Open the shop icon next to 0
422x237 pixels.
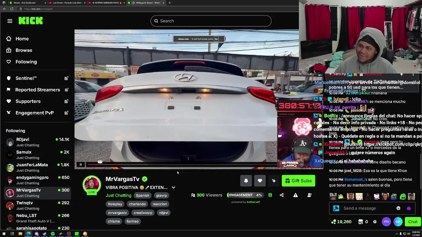click(x=361, y=222)
